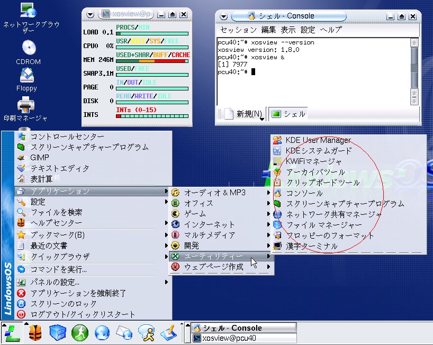The width and height of the screenshot is (433, 345).
Task: Expand the クイックブラウザ submenu
Action: pos(93,257)
